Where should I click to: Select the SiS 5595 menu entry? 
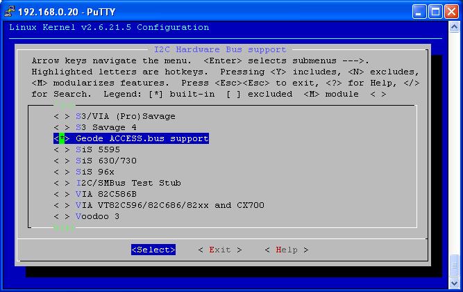[98, 149]
